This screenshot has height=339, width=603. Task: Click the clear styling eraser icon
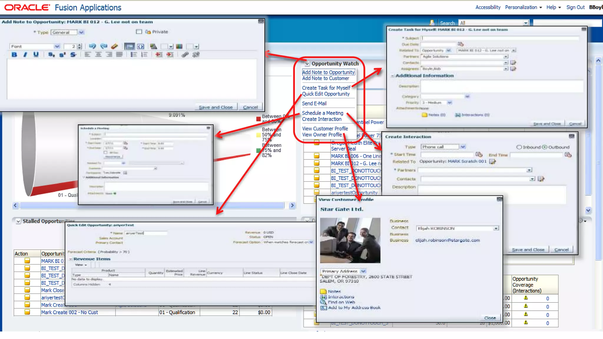(x=115, y=46)
